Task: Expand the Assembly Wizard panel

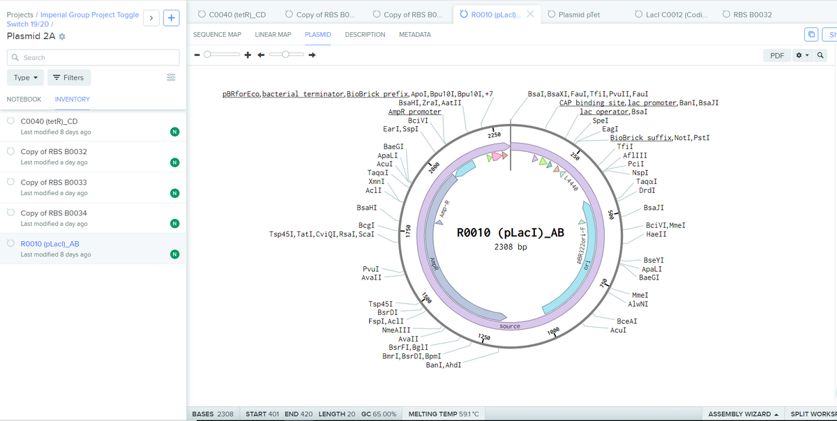Action: 743,413
